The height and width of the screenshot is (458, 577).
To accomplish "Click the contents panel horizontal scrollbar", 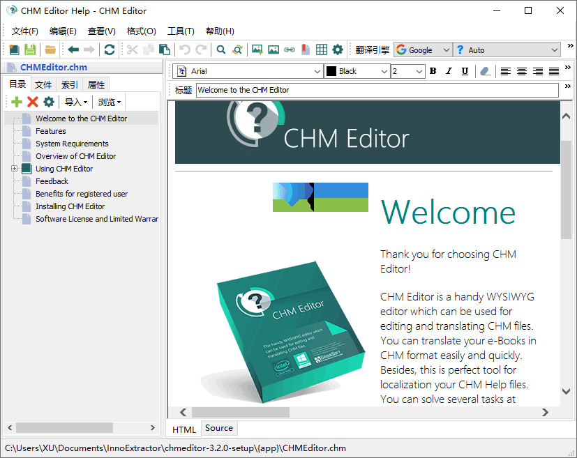I will click(x=64, y=427).
